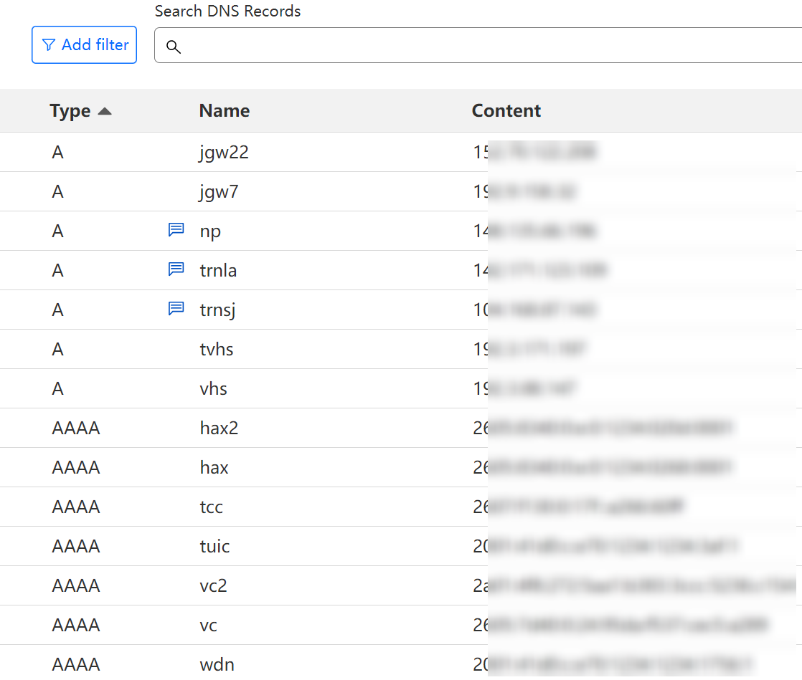The height and width of the screenshot is (680, 802).
Task: Click the tcc record name
Action: [212, 507]
